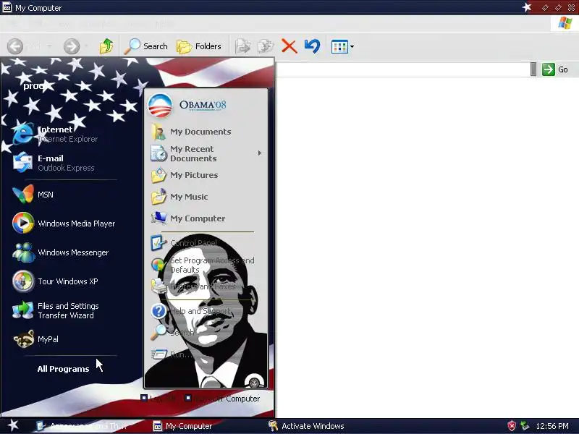579x434 pixels.
Task: Launch Internet Explorer from Start menu
Action: click(56, 134)
